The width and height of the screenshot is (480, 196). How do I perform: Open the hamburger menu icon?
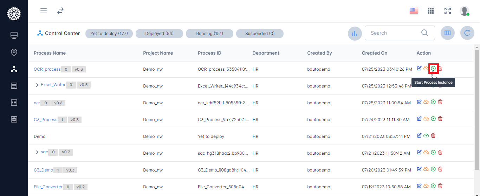click(44, 11)
